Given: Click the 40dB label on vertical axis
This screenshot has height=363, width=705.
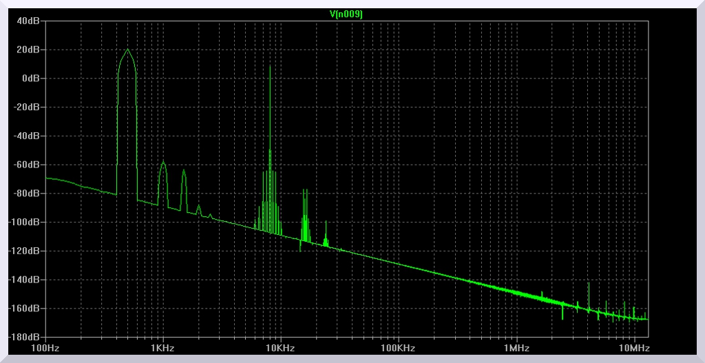Looking at the screenshot, I should [x=30, y=21].
